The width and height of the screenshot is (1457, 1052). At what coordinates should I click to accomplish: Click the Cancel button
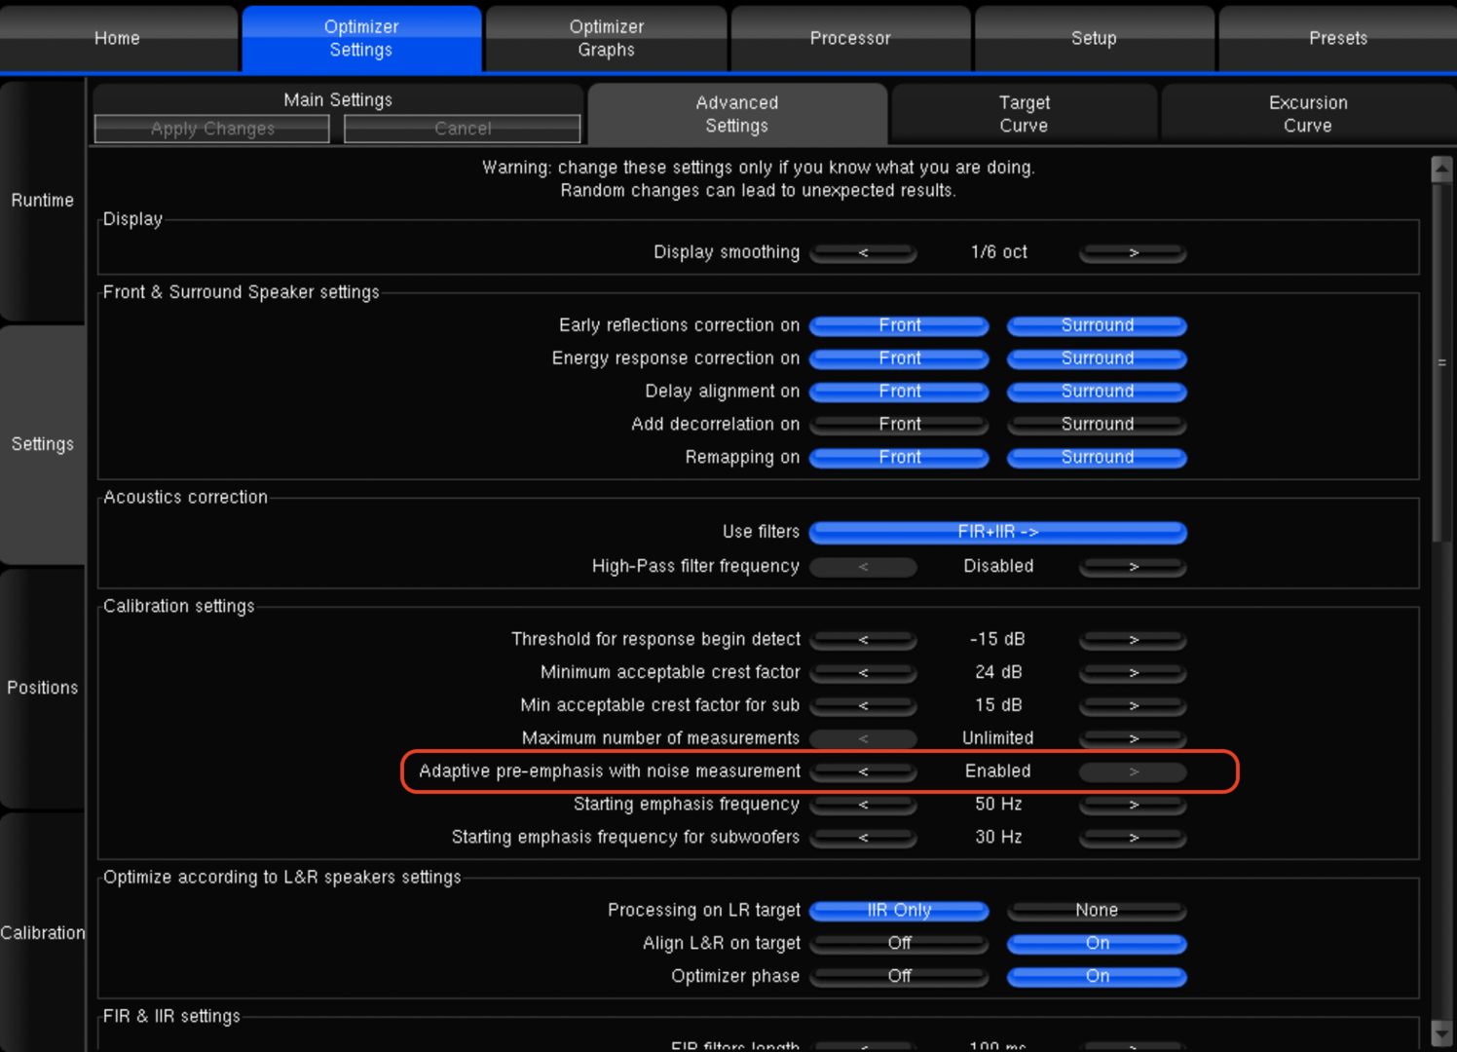463,129
